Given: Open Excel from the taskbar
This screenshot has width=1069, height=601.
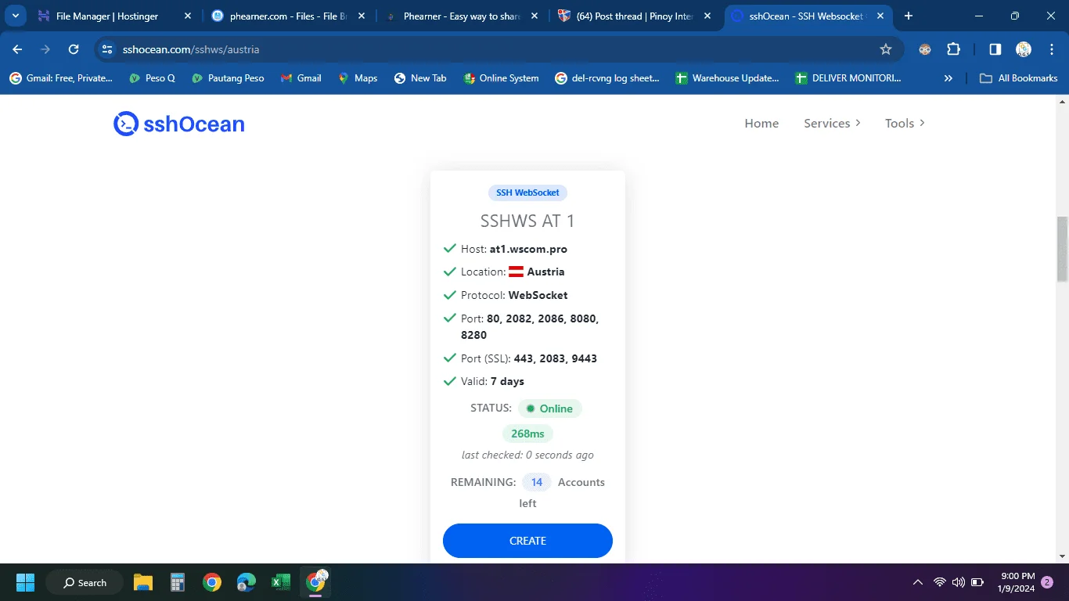Looking at the screenshot, I should click(281, 582).
